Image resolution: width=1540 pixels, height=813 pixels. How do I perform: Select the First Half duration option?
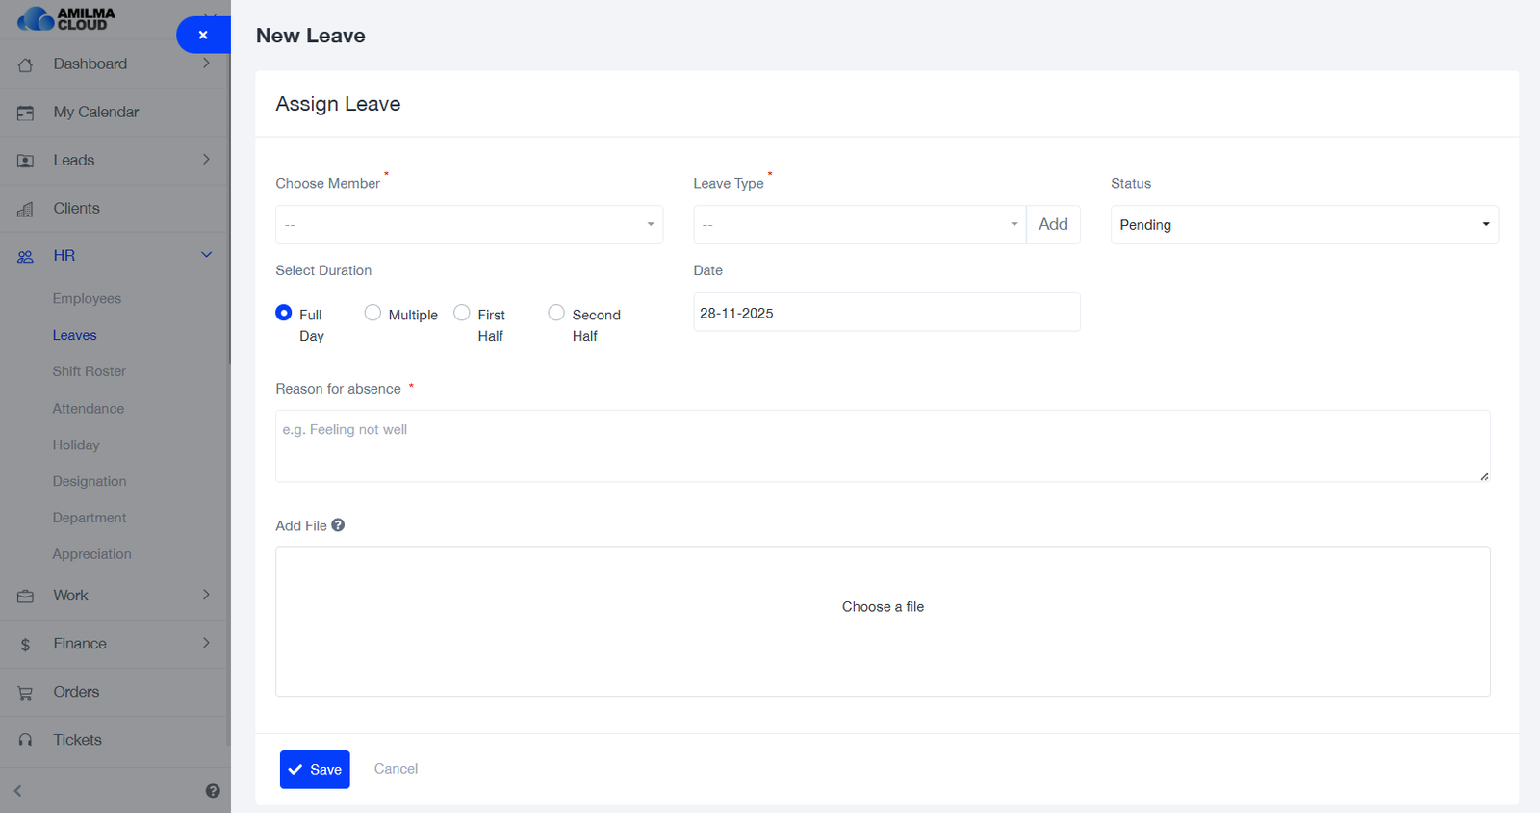pyautogui.click(x=462, y=313)
